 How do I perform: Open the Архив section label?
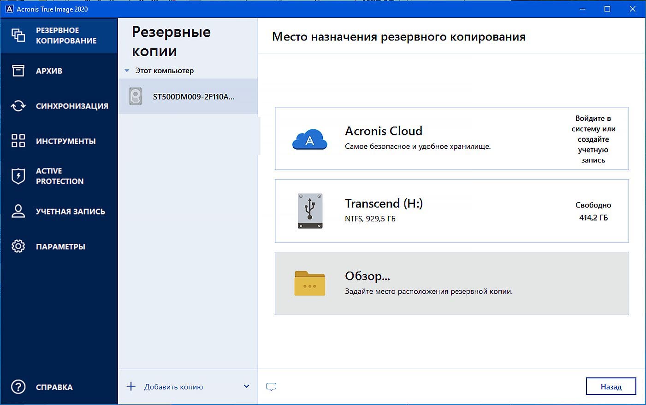coord(49,71)
